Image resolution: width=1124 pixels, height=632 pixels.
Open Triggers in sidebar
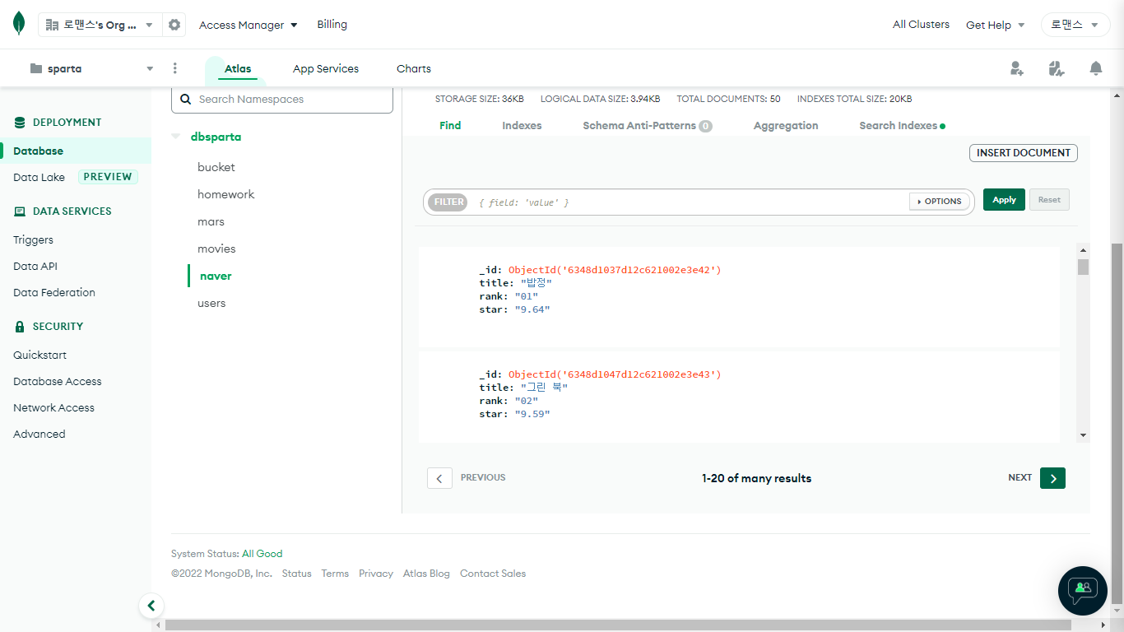(x=33, y=240)
